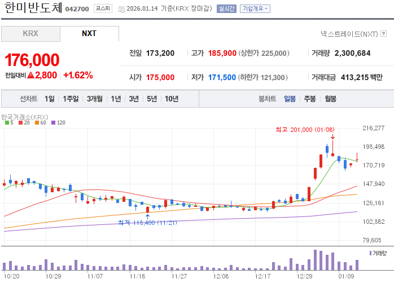Screen dimensions: 394x292
Task: Select the 1일 line chart period
Action: [x=50, y=99]
